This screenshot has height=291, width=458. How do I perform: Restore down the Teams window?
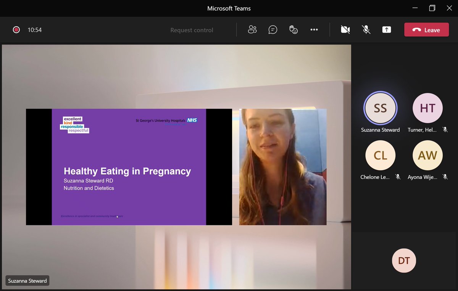point(432,8)
